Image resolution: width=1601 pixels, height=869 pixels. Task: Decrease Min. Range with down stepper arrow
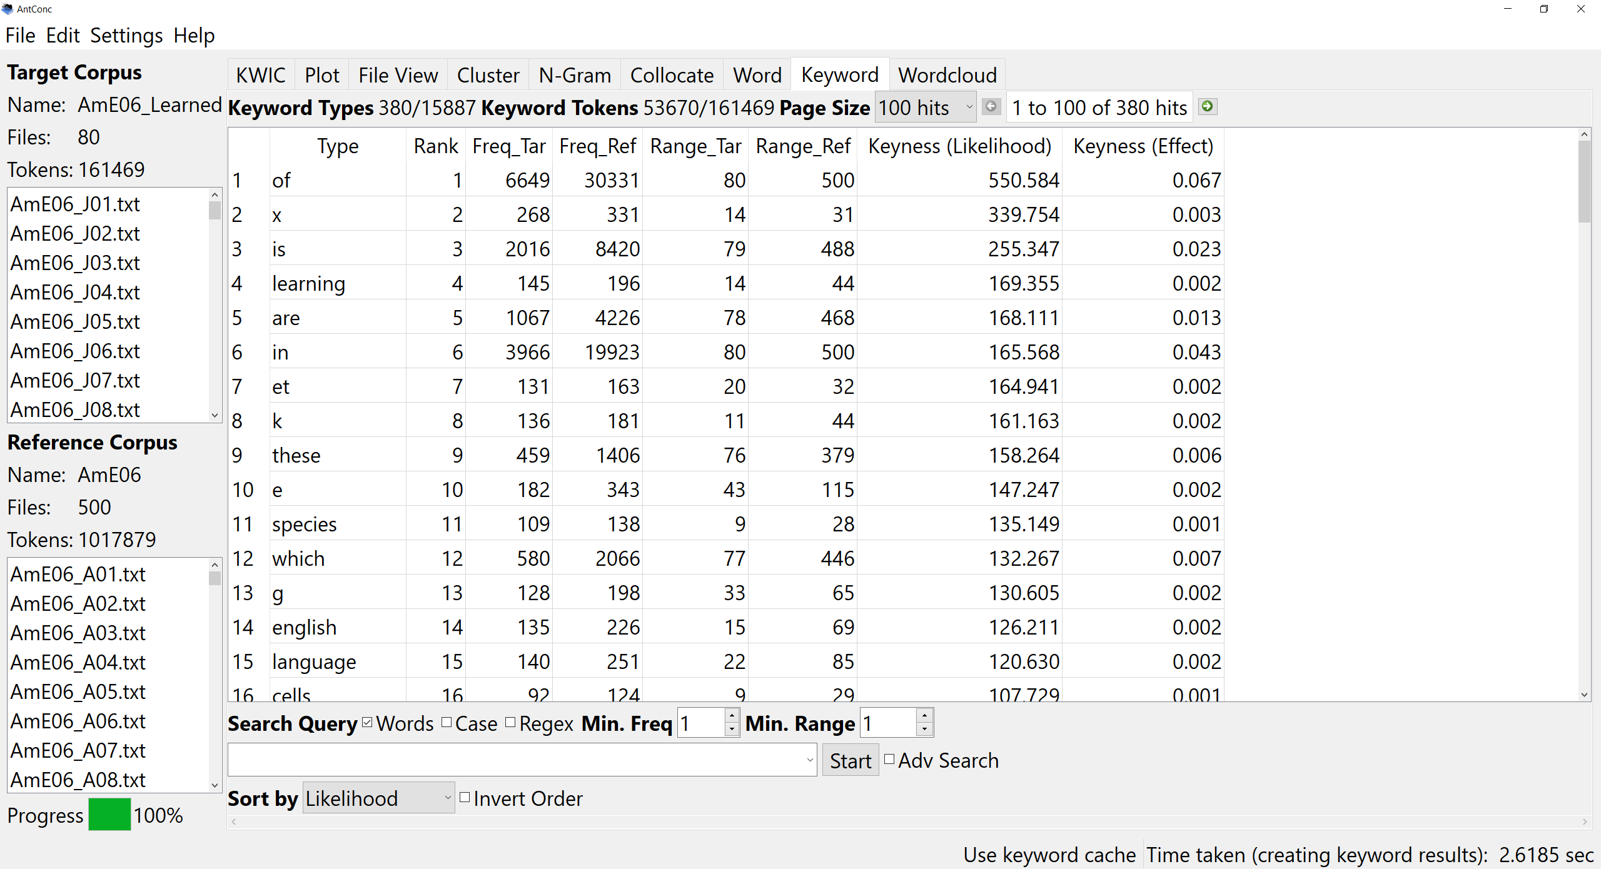[924, 730]
